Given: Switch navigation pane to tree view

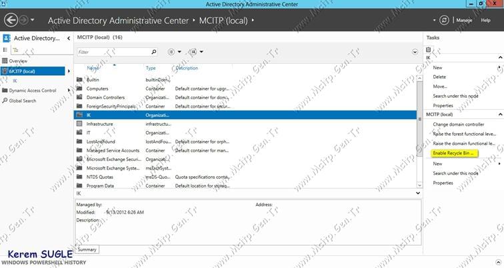Looking at the screenshot, I should tap(15, 50).
